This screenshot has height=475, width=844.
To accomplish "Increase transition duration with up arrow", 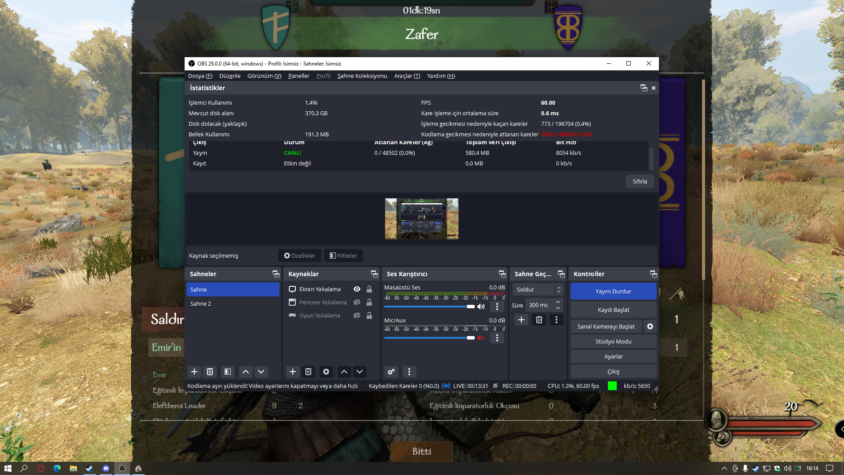I will coord(558,302).
